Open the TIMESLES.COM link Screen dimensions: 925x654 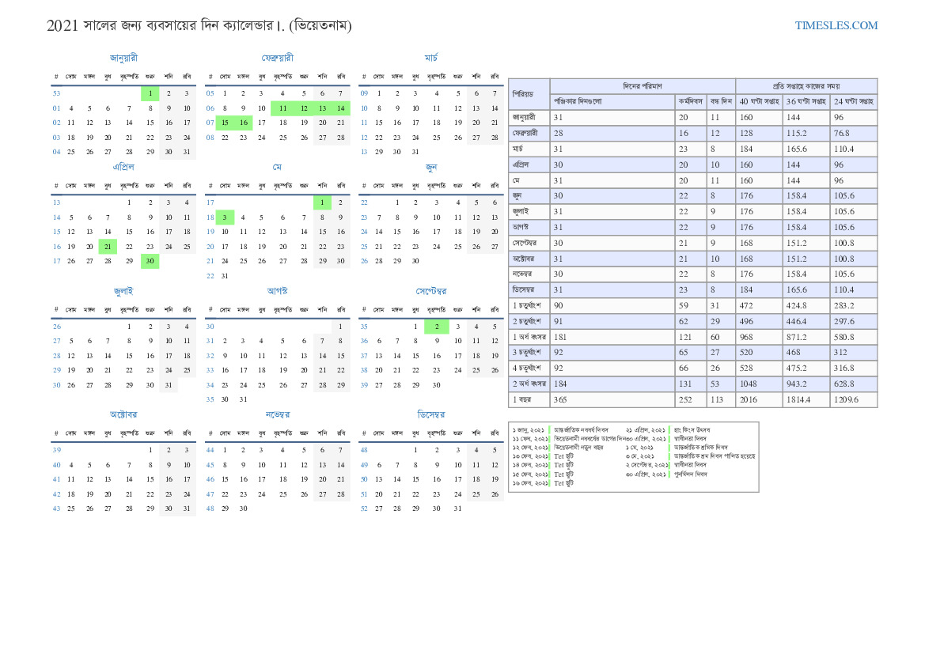[x=836, y=25]
